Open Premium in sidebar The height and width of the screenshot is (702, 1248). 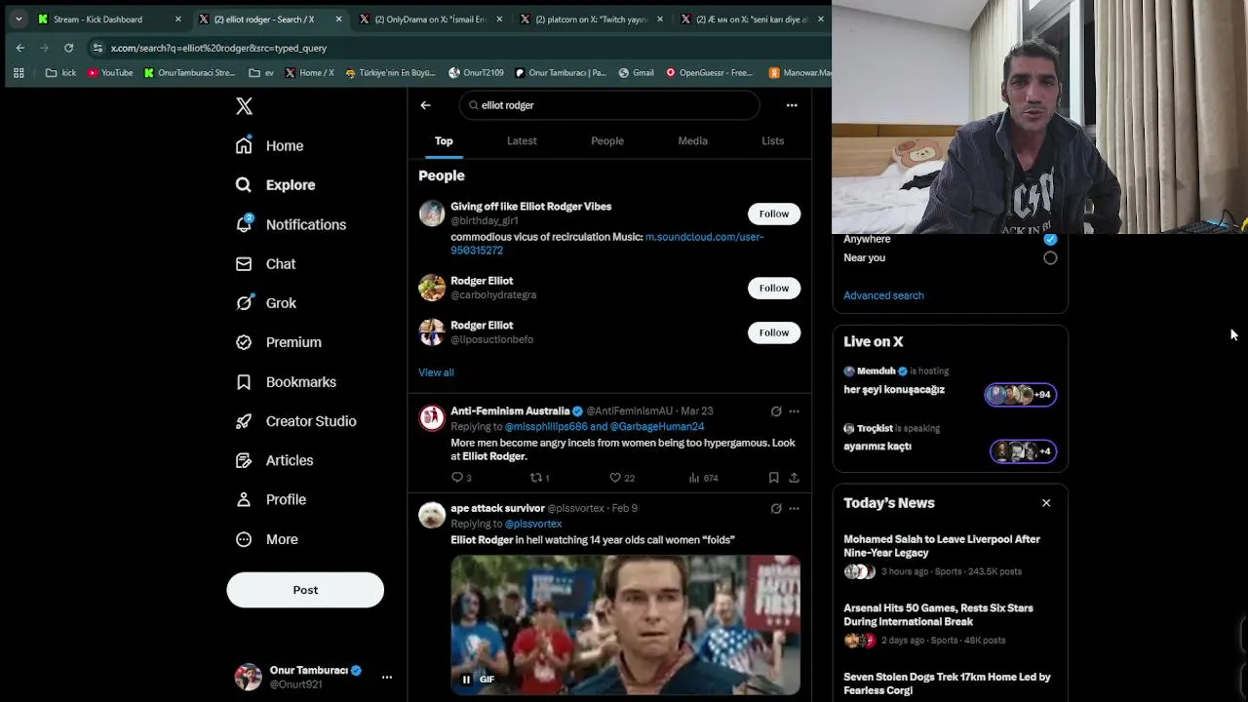279,342
